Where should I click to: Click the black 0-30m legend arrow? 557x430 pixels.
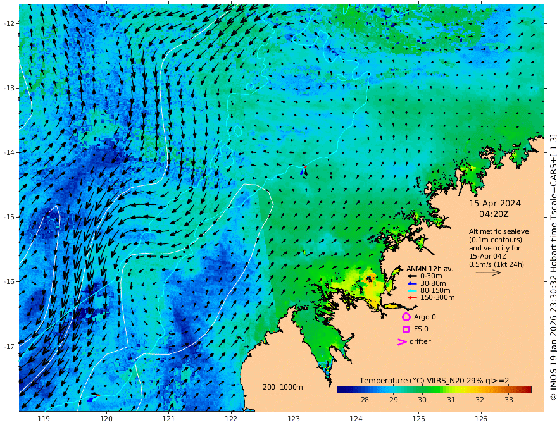pos(412,276)
